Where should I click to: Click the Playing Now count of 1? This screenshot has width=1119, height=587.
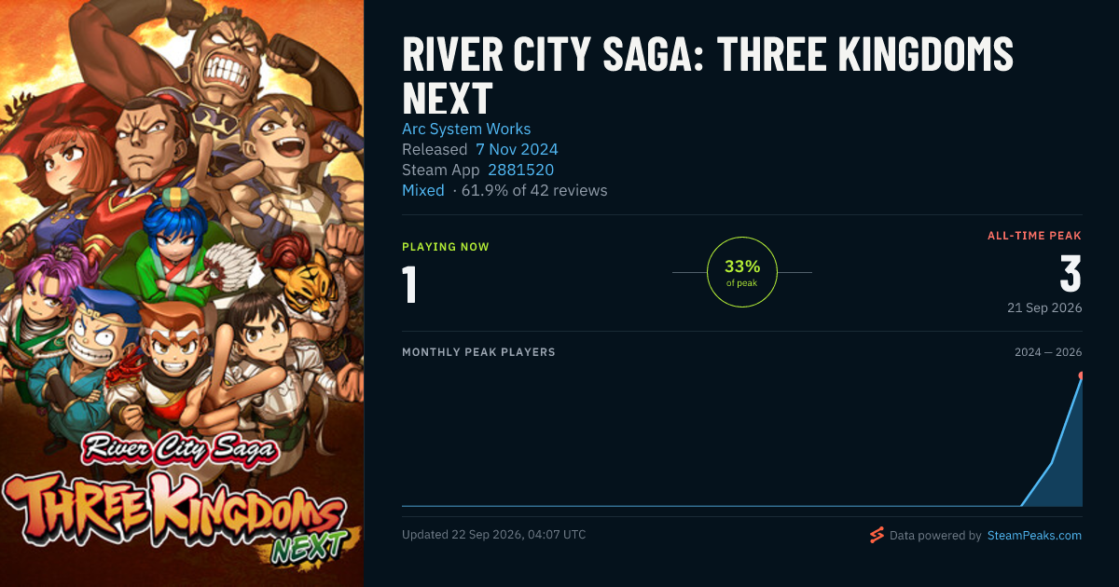[409, 285]
